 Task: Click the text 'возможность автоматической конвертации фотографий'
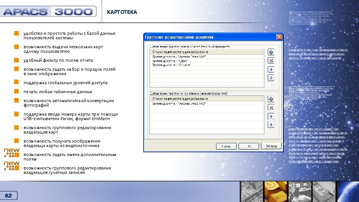click(69, 103)
